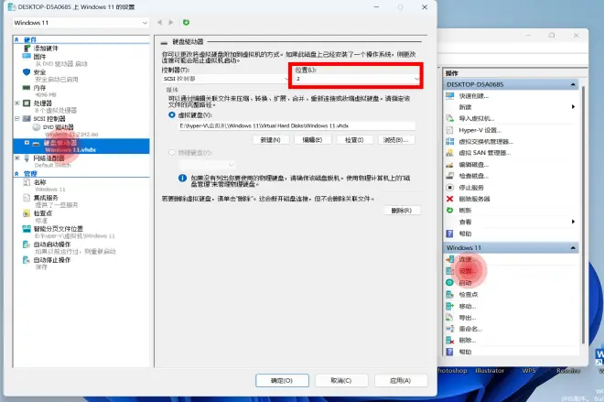The width and height of the screenshot is (604, 402).
Task: Click the 新建(N) button
Action: point(270,140)
